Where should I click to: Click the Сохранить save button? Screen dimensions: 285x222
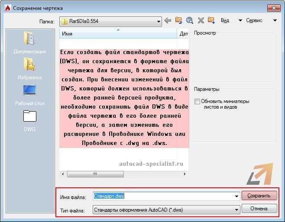[x=259, y=196]
